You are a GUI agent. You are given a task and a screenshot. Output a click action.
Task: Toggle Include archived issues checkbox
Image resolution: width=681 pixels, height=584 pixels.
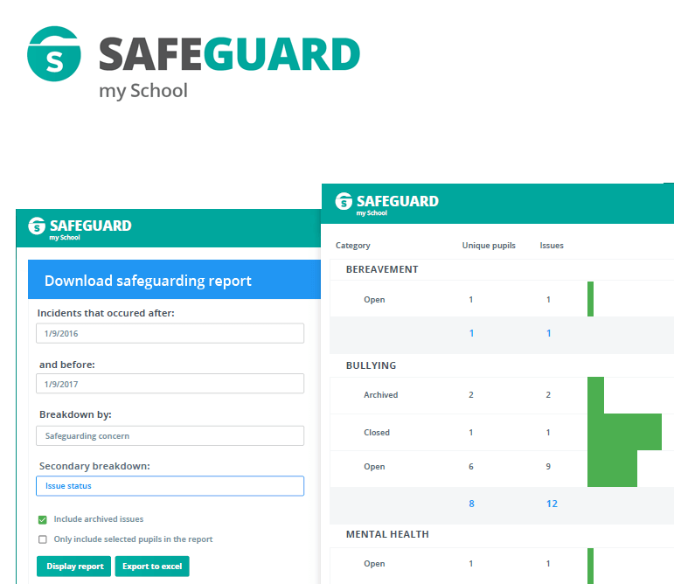pos(43,519)
